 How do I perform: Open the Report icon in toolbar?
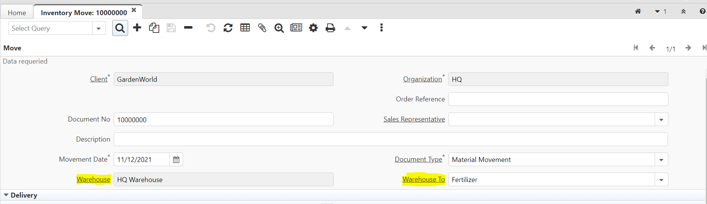click(x=296, y=28)
